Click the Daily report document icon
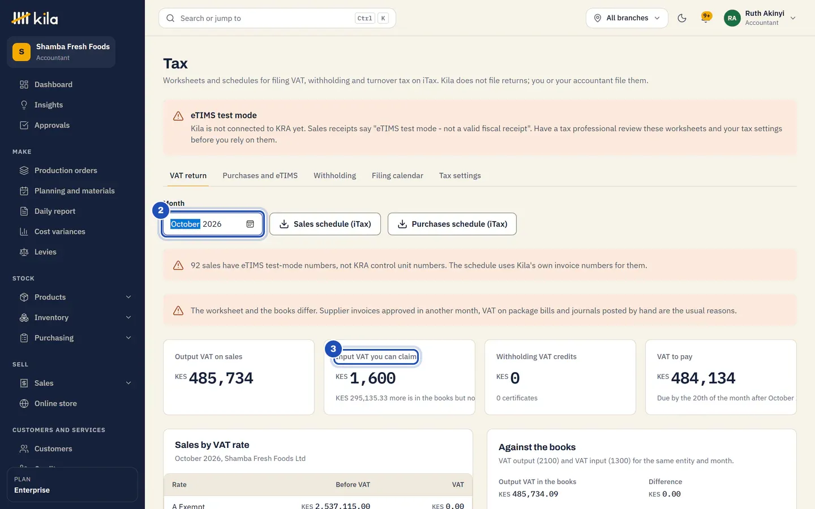 (x=24, y=211)
